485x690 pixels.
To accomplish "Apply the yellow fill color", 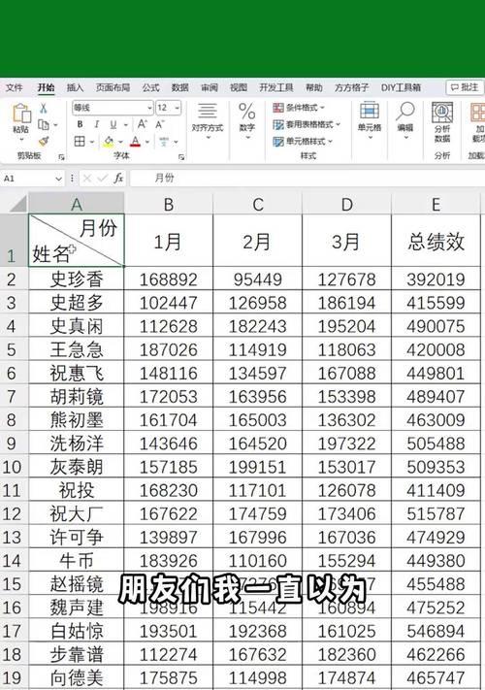I will (x=109, y=142).
